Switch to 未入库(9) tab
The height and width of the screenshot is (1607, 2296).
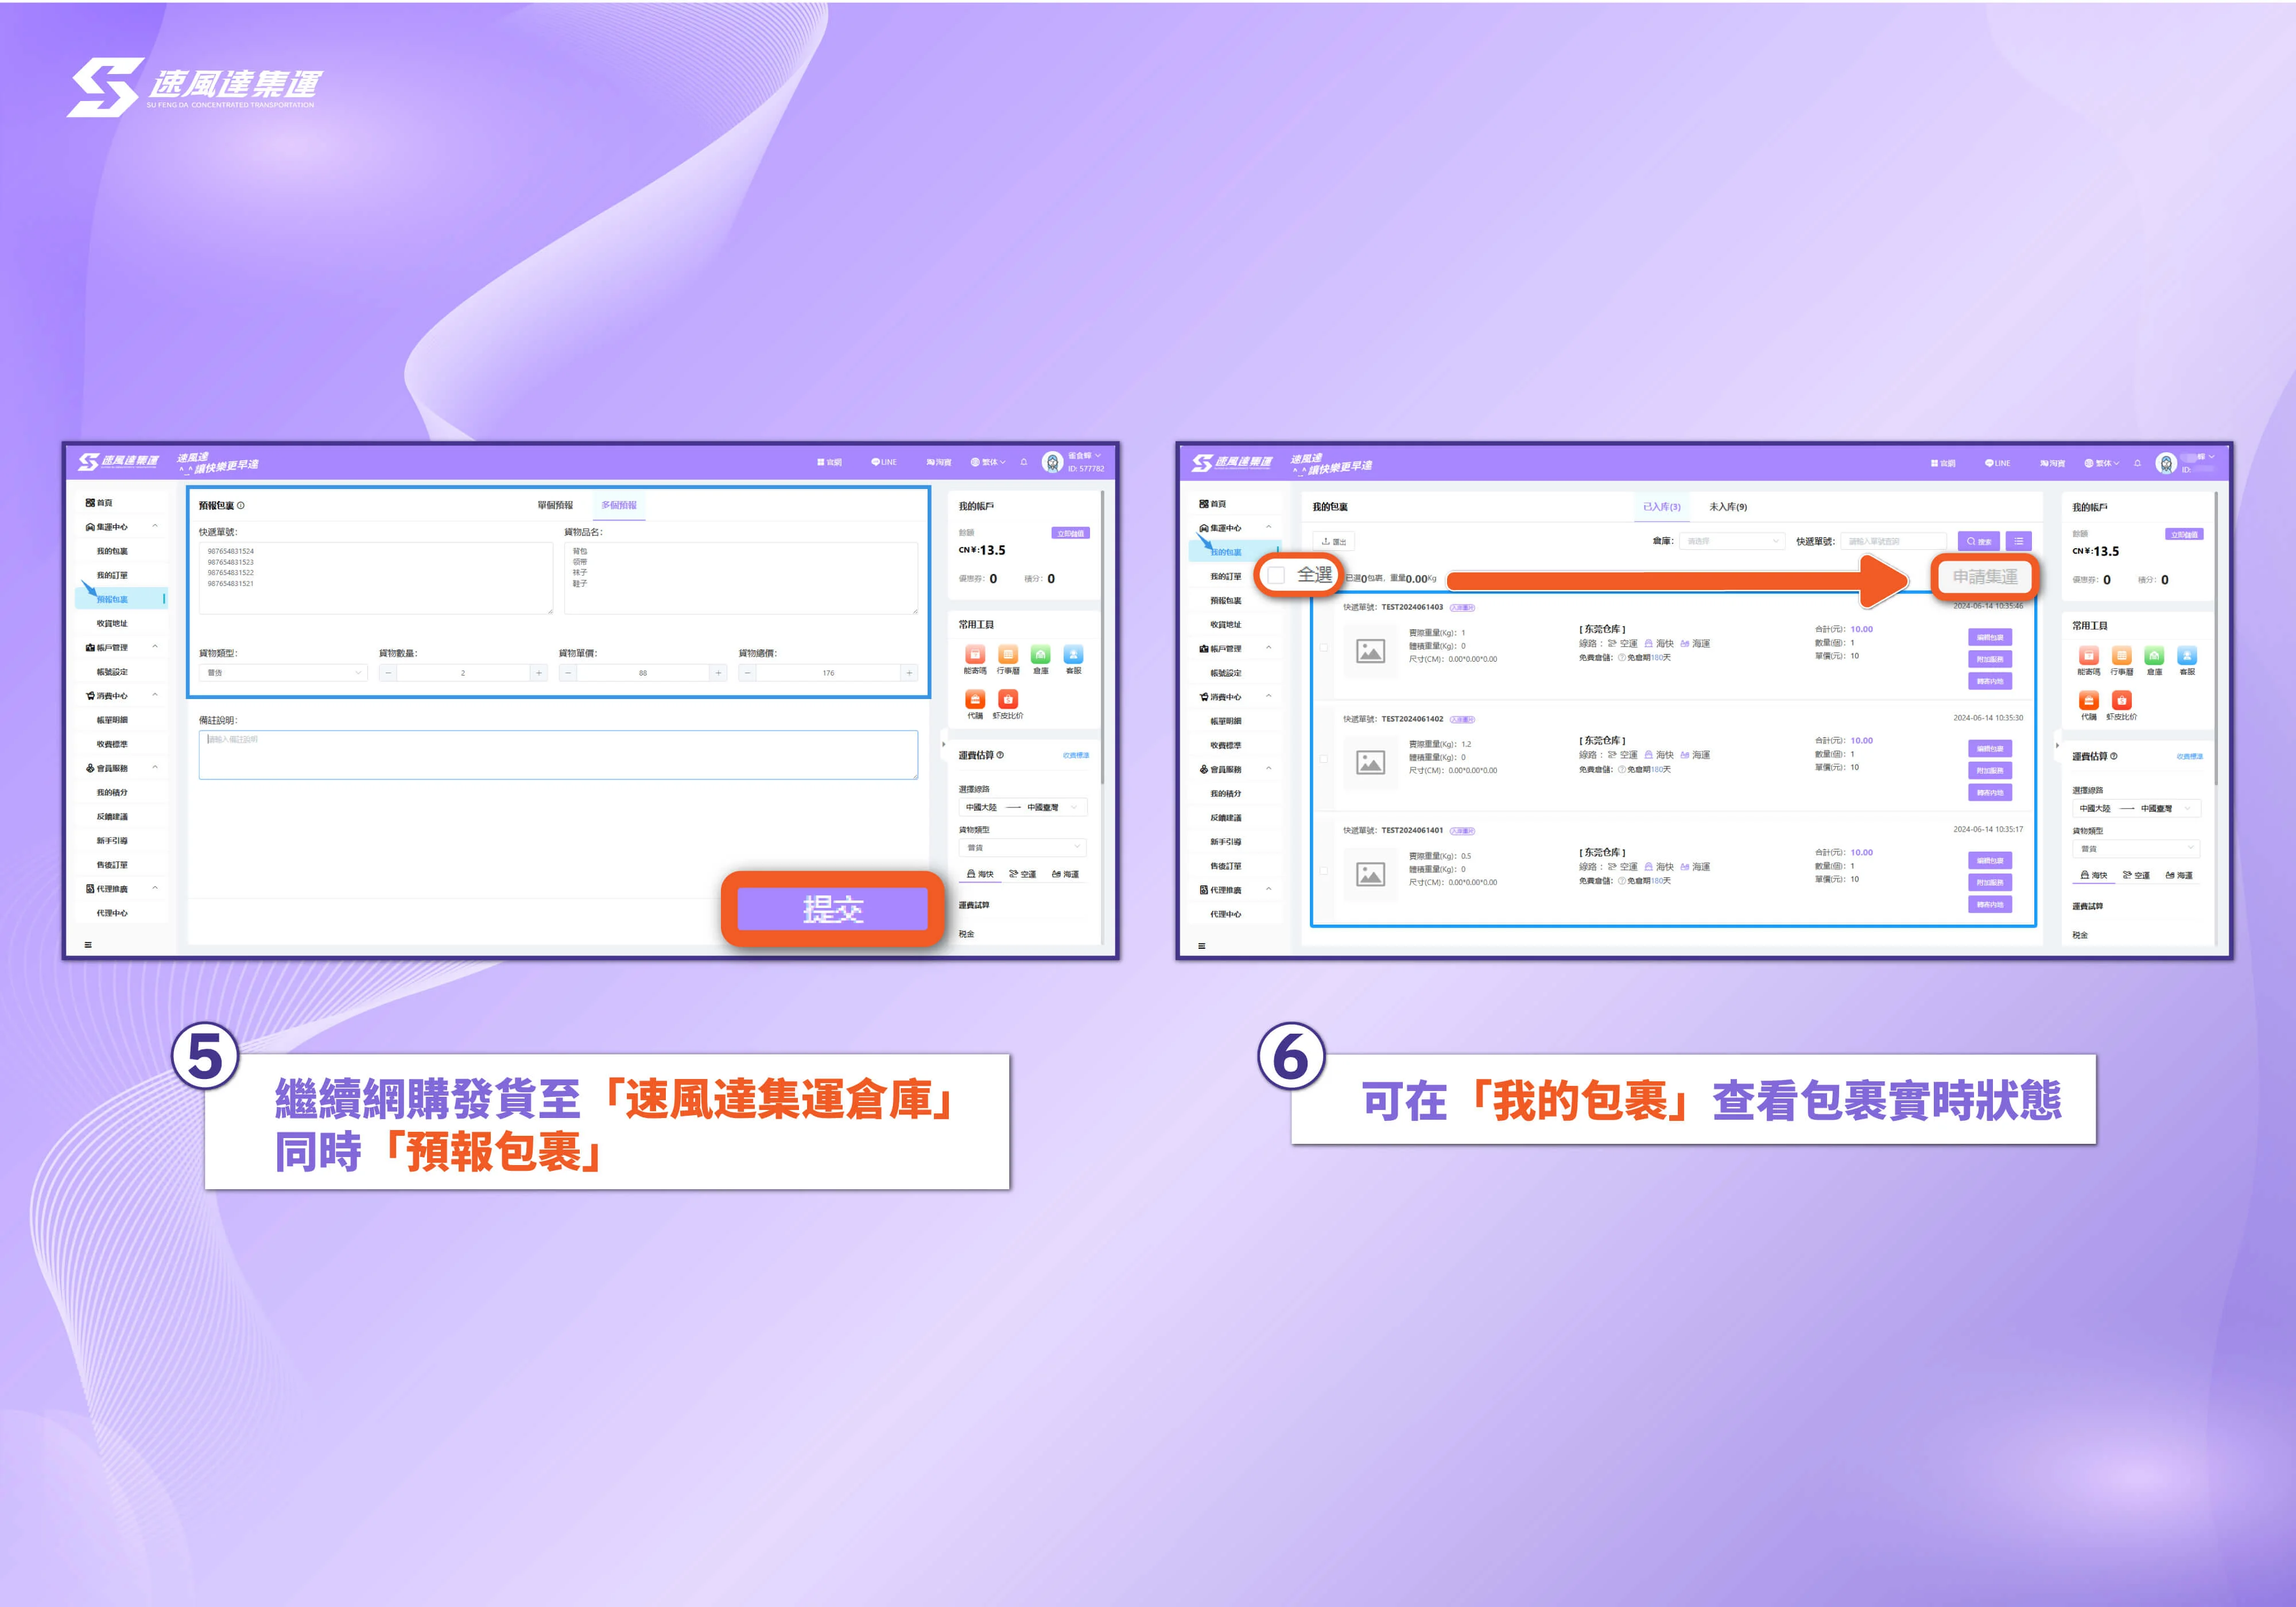[x=1728, y=507]
